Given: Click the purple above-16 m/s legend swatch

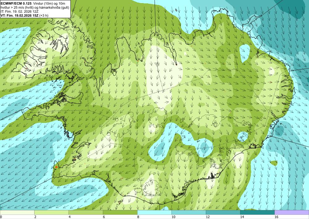Looking at the screenshot, I should pyautogui.click(x=292, y=212).
